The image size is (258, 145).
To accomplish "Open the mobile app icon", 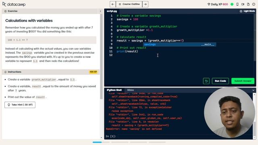I will (237, 4).
